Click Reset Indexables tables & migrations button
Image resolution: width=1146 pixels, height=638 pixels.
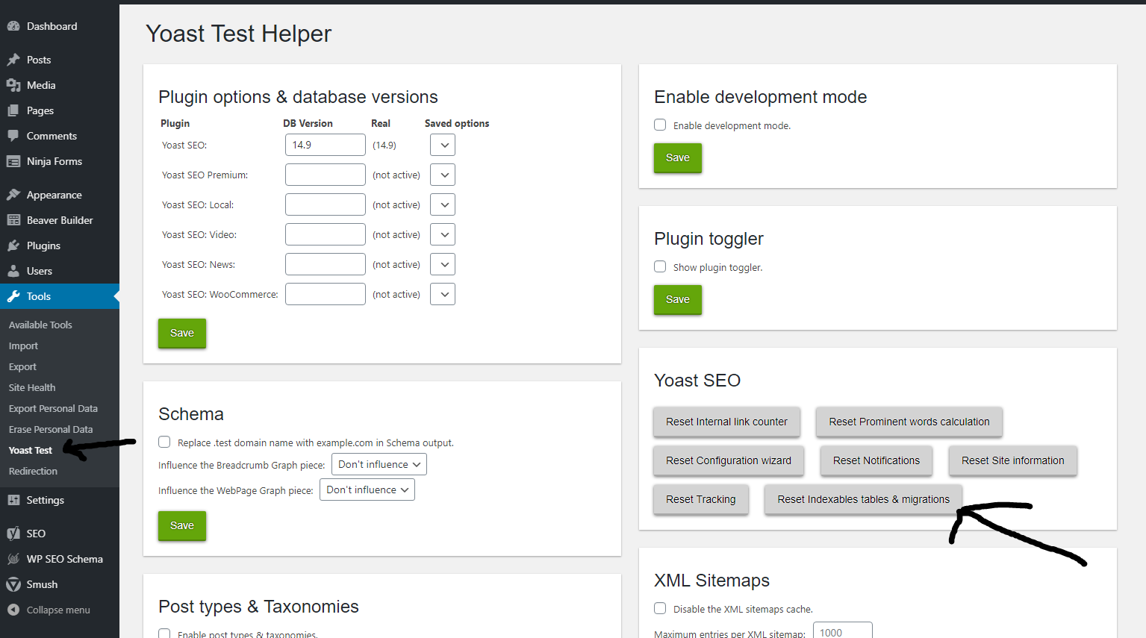click(863, 499)
